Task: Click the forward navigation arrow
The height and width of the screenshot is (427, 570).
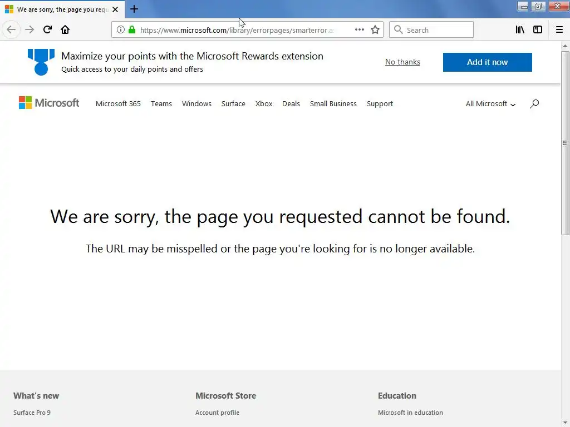Action: [30, 30]
